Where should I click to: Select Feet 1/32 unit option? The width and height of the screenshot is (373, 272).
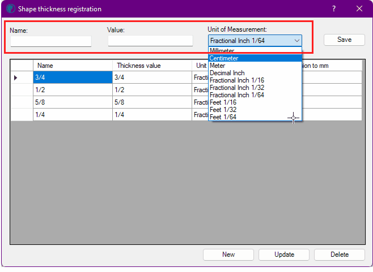[255, 110]
